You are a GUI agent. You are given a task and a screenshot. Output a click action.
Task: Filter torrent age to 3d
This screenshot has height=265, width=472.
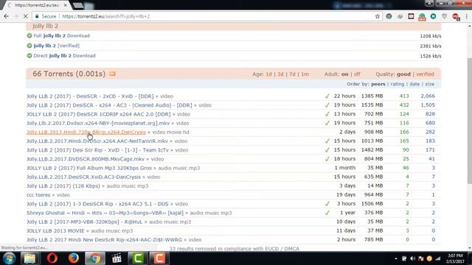[280, 74]
